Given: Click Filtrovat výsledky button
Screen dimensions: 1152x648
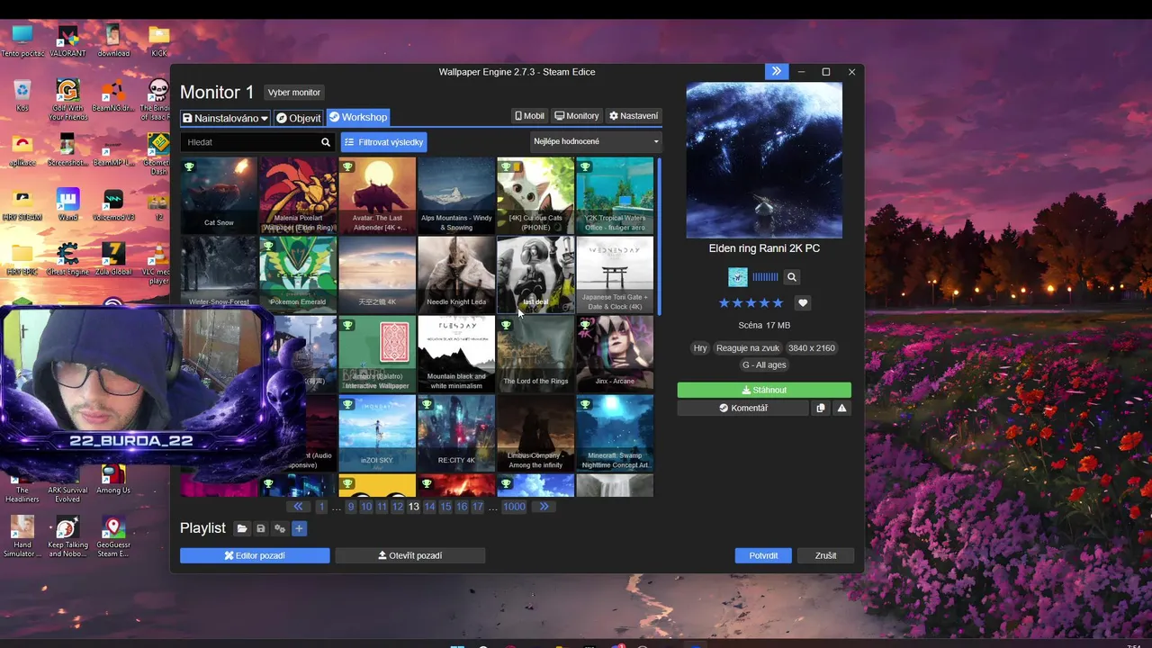Looking at the screenshot, I should pyautogui.click(x=383, y=142).
